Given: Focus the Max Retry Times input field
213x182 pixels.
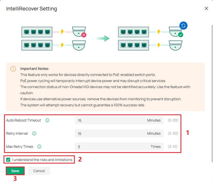Looking at the screenshot, I should (119, 146).
